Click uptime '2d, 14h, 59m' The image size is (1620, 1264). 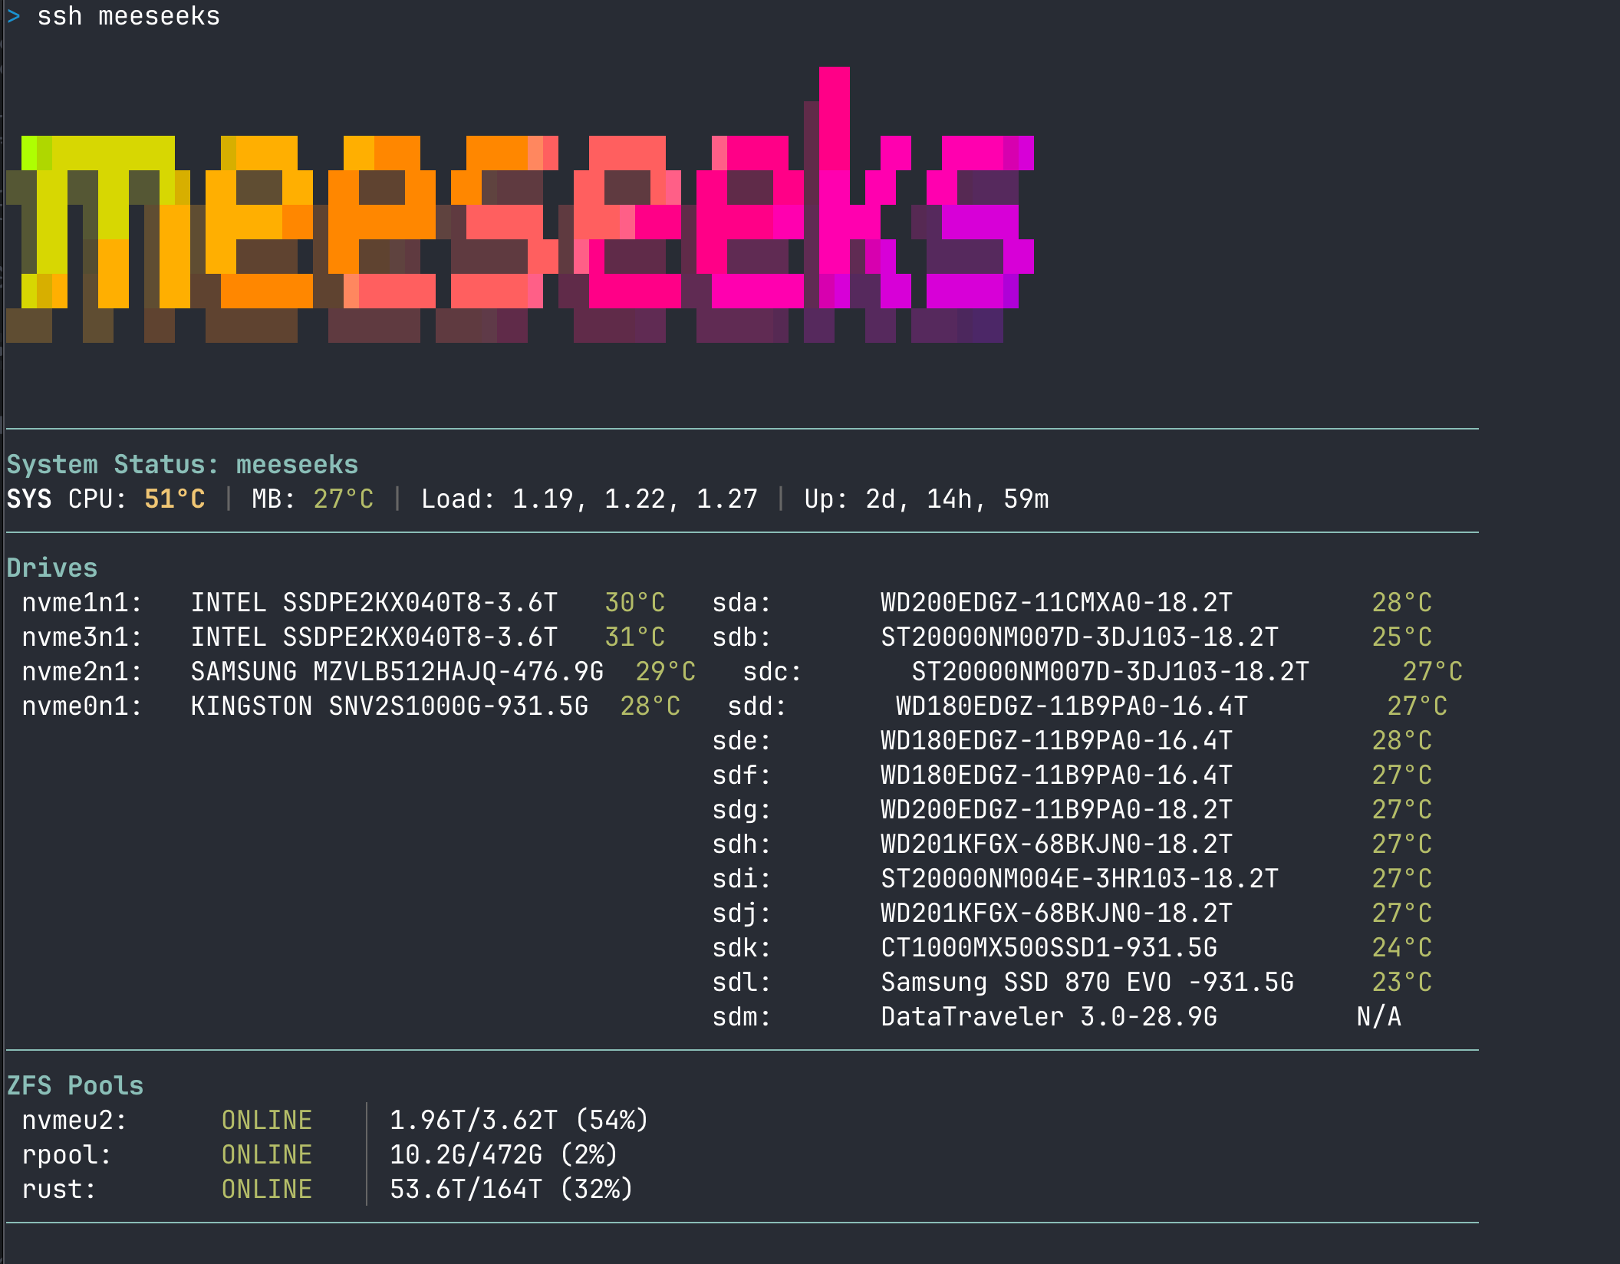tap(957, 499)
